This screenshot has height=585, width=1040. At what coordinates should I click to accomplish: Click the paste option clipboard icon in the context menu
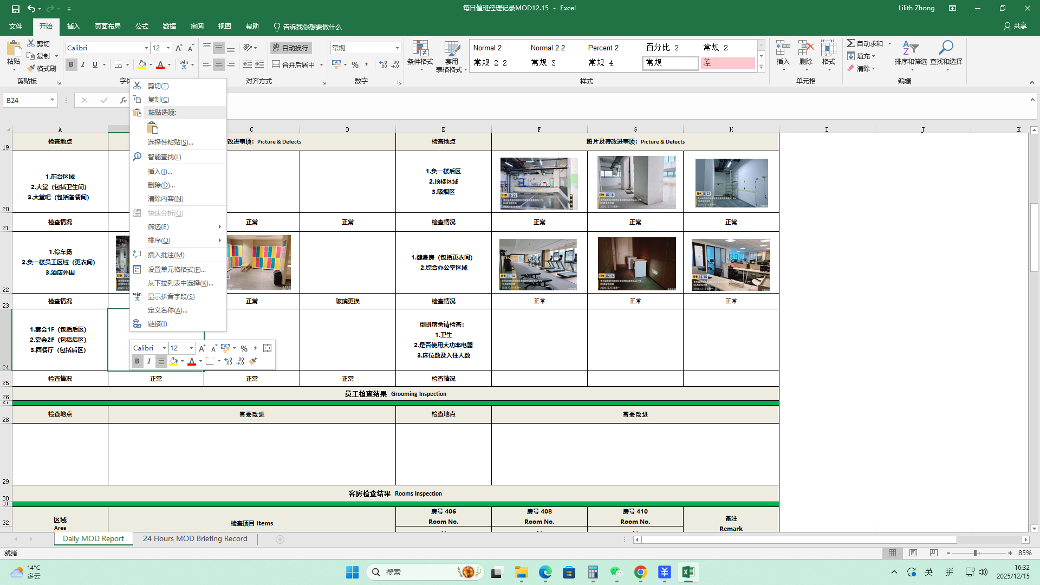pyautogui.click(x=152, y=128)
